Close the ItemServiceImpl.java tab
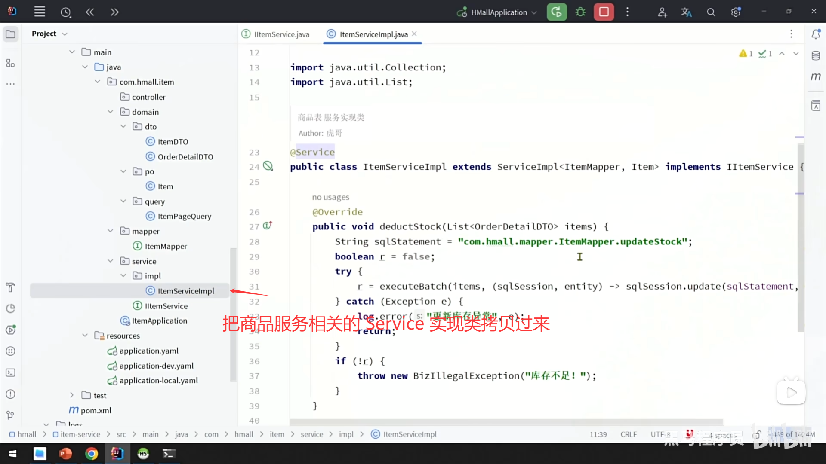The height and width of the screenshot is (464, 826). pyautogui.click(x=414, y=34)
